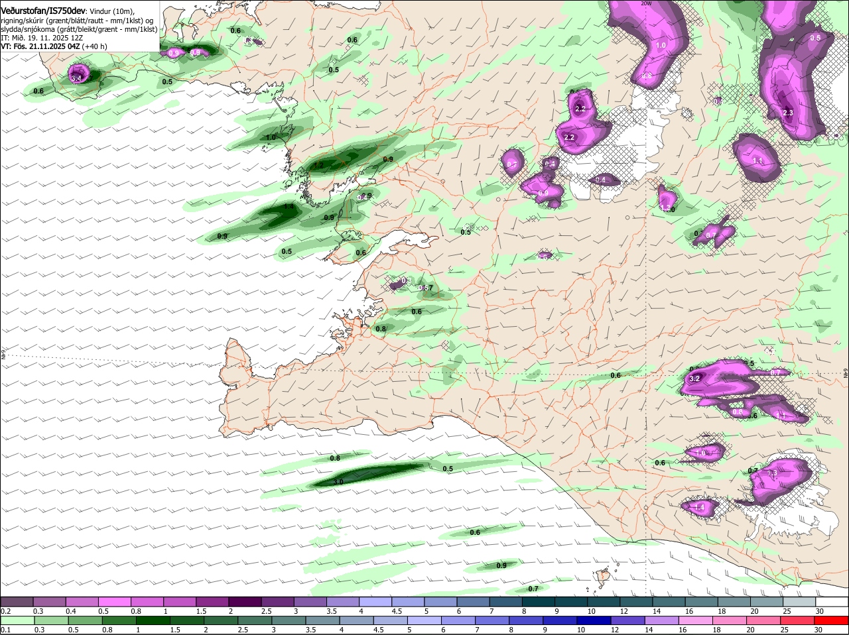The image size is (849, 635).
Task: Click the 1.5 label under the upper legend row
Action: pos(202,611)
